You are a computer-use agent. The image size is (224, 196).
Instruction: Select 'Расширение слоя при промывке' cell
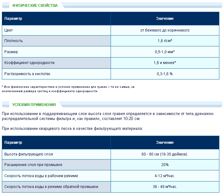point(33,165)
